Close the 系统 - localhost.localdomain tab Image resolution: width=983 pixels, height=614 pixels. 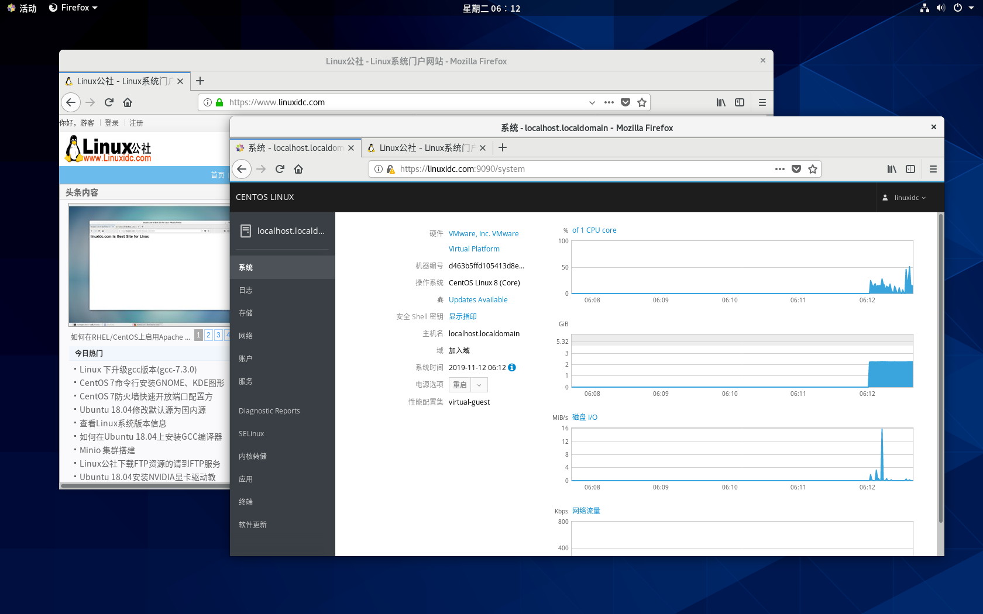tap(351, 148)
